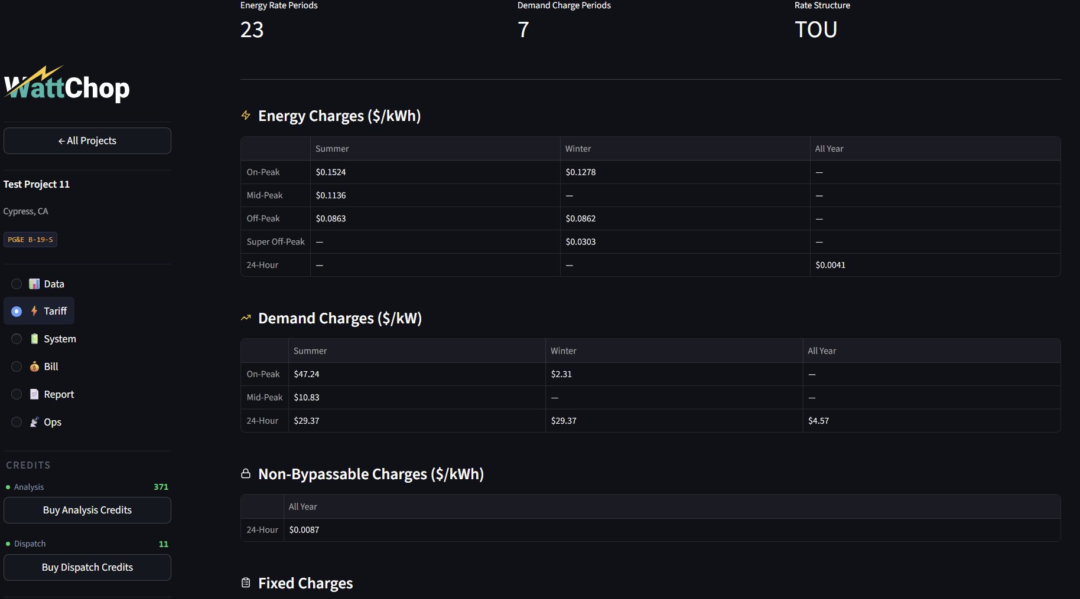Viewport: 1080px width, 599px height.
Task: Select the Report document icon
Action: click(x=34, y=394)
